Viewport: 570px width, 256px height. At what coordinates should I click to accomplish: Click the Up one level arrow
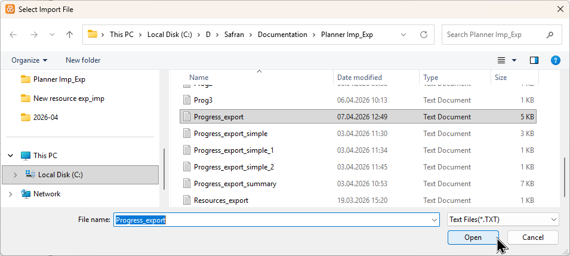(x=69, y=35)
